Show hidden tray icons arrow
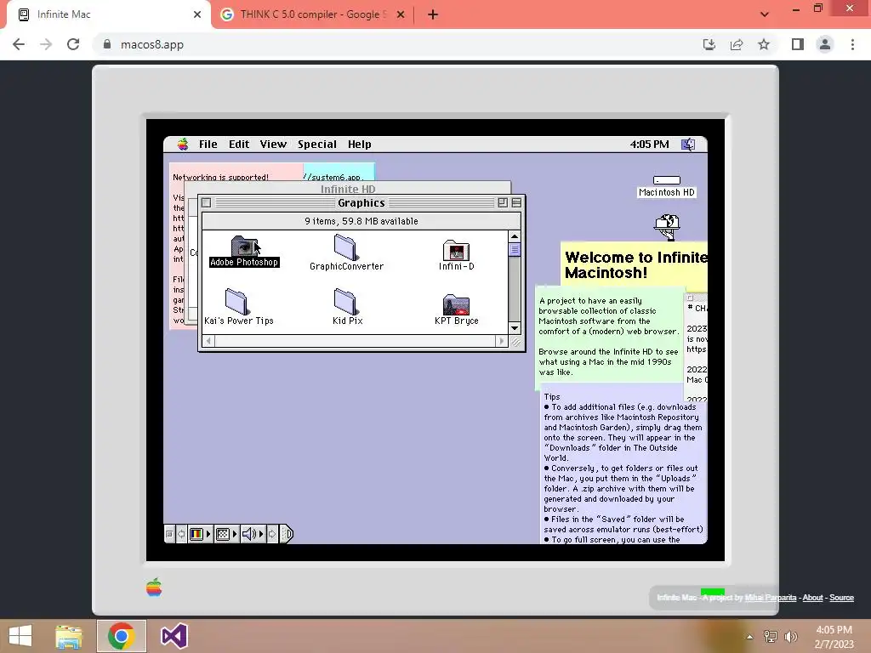Viewport: 871px width, 653px height. [750, 637]
